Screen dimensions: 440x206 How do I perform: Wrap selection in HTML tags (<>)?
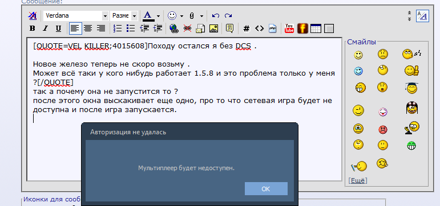click(x=260, y=28)
